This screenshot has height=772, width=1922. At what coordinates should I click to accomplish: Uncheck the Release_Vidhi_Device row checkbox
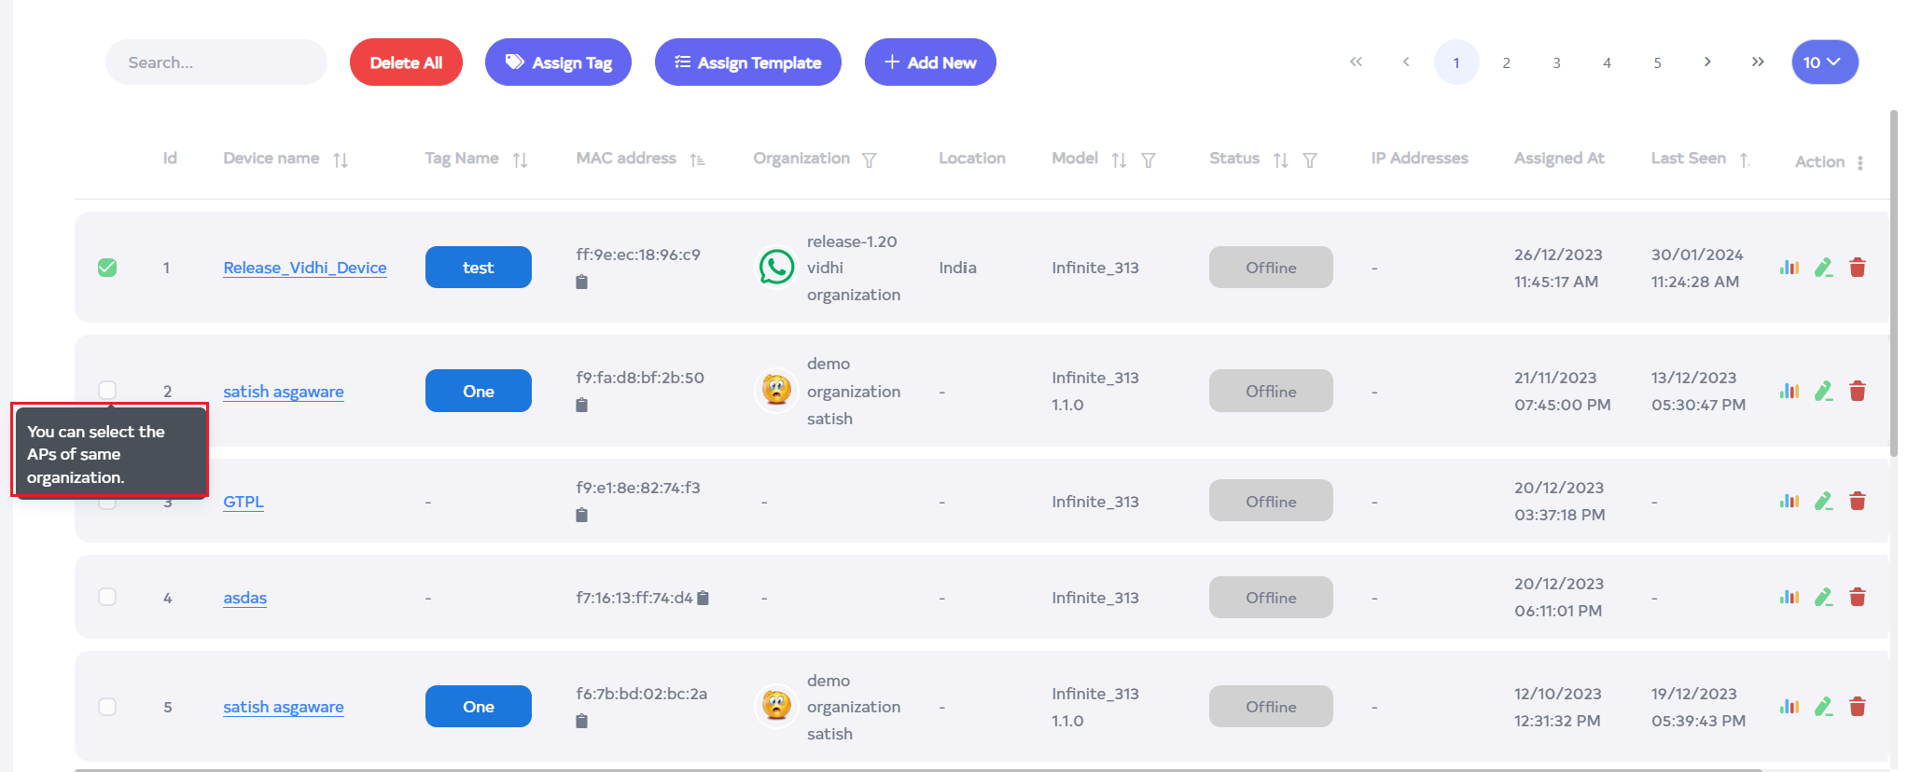pos(107,268)
